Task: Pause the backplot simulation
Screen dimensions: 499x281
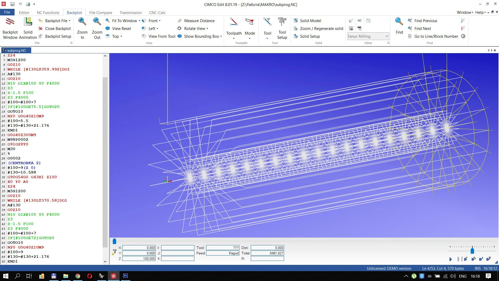Action: pos(458,259)
